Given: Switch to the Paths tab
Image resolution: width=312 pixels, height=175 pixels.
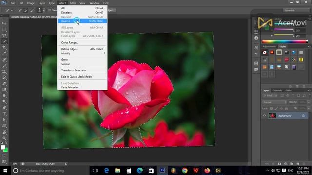Looking at the screenshot, I should (288, 91).
